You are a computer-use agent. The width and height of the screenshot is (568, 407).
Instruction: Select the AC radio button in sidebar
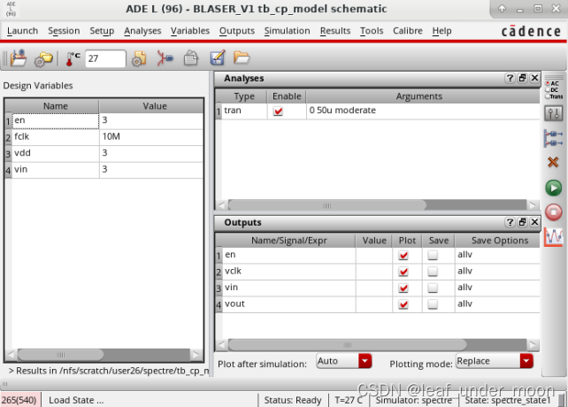(548, 83)
